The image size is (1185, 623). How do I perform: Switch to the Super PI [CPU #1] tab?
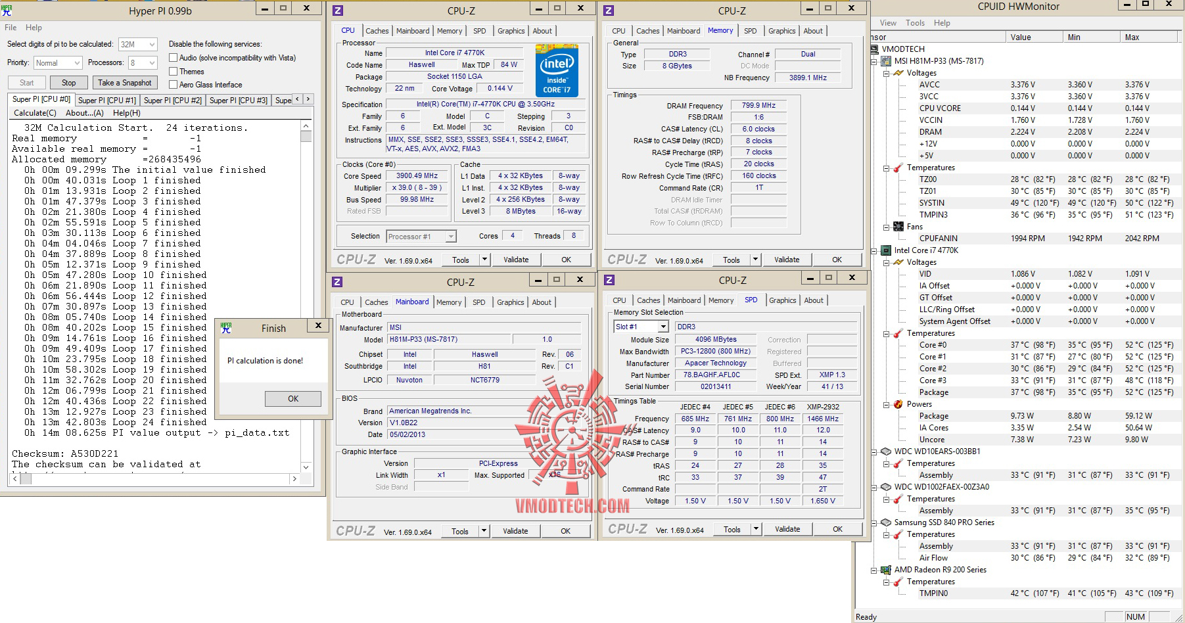(107, 100)
